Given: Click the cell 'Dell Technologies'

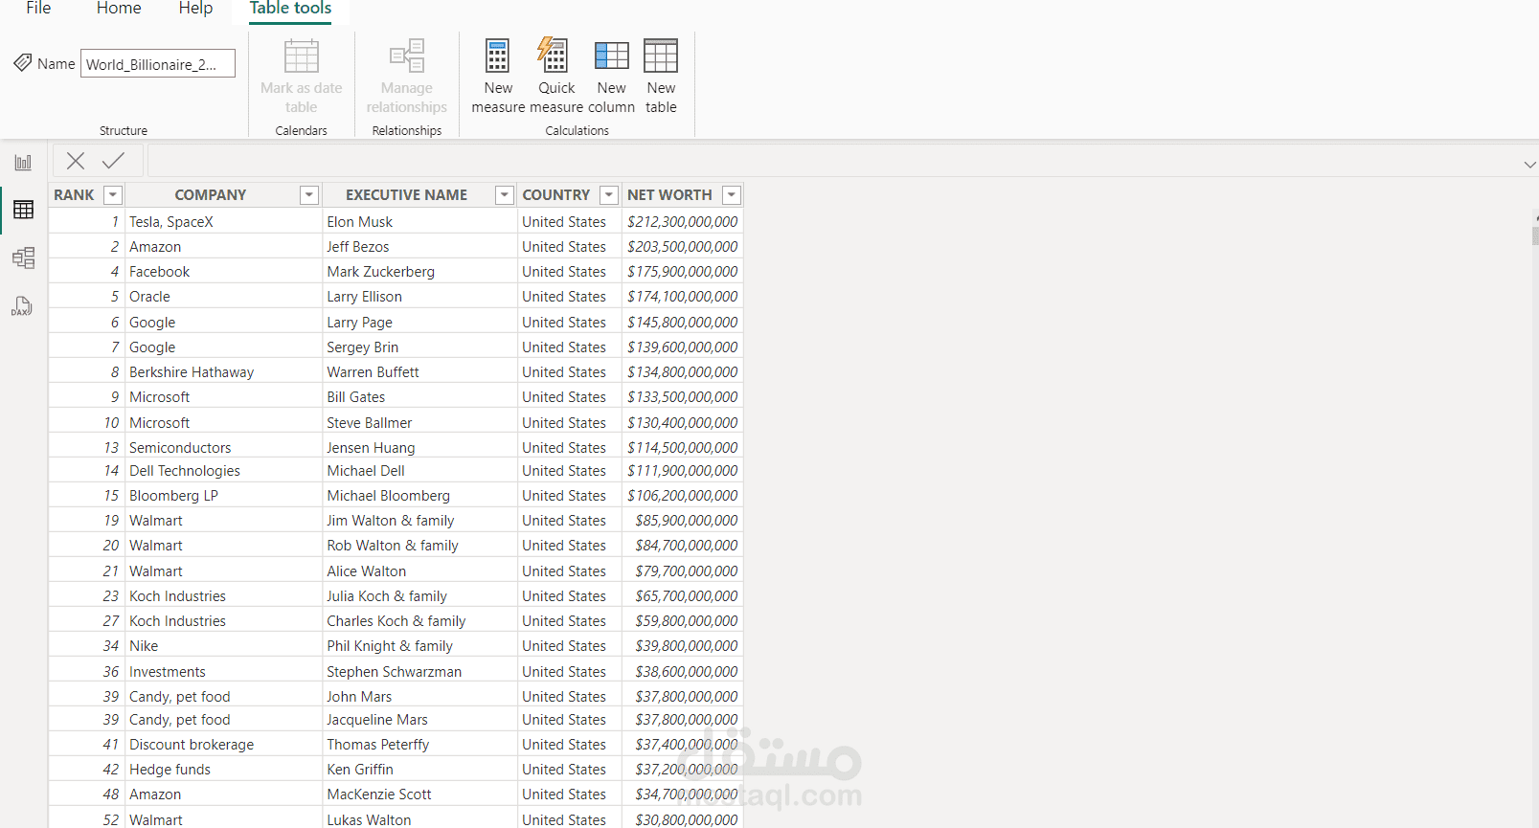Looking at the screenshot, I should [x=223, y=471].
